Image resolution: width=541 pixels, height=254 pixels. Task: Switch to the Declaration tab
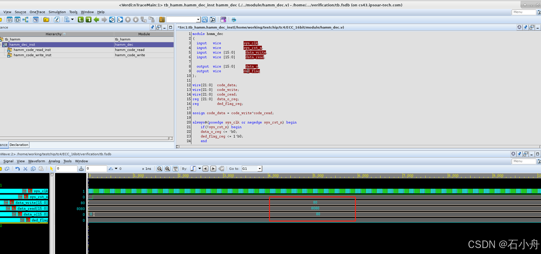[19, 145]
